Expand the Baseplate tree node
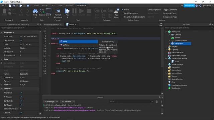Screen dimensions: 214x120 169,44
